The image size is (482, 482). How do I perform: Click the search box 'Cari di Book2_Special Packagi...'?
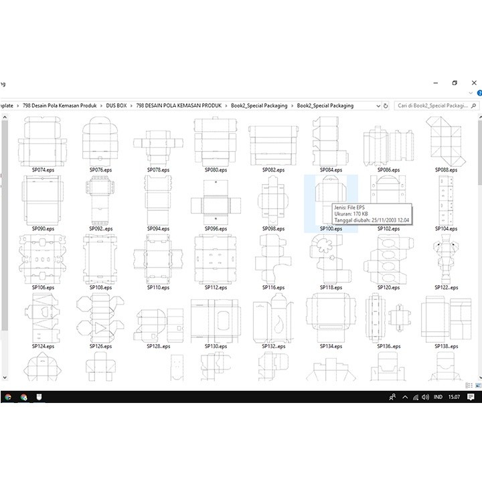(433, 106)
